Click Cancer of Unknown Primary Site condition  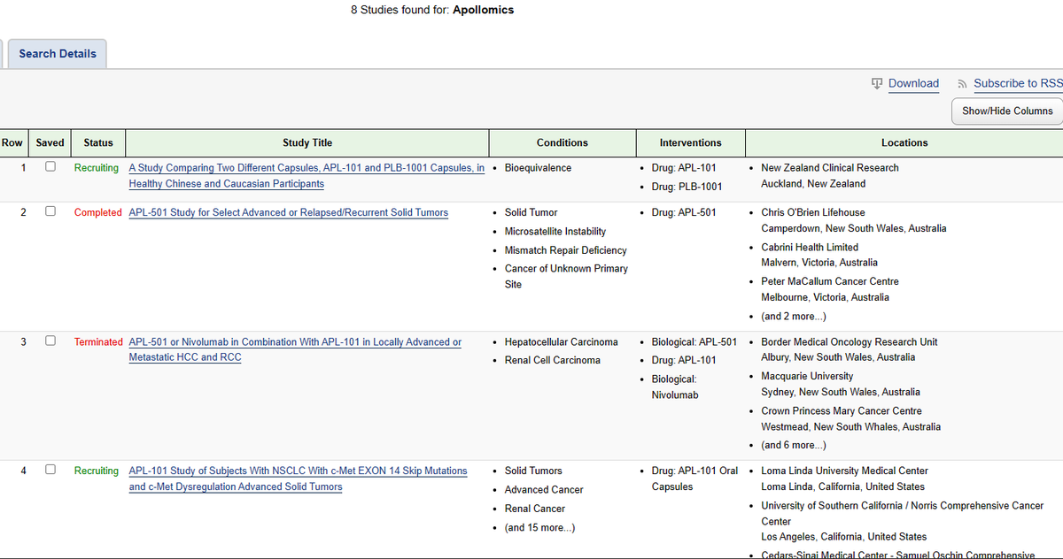pyautogui.click(x=566, y=276)
